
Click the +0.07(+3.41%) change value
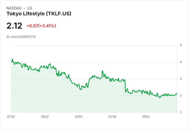41,26
